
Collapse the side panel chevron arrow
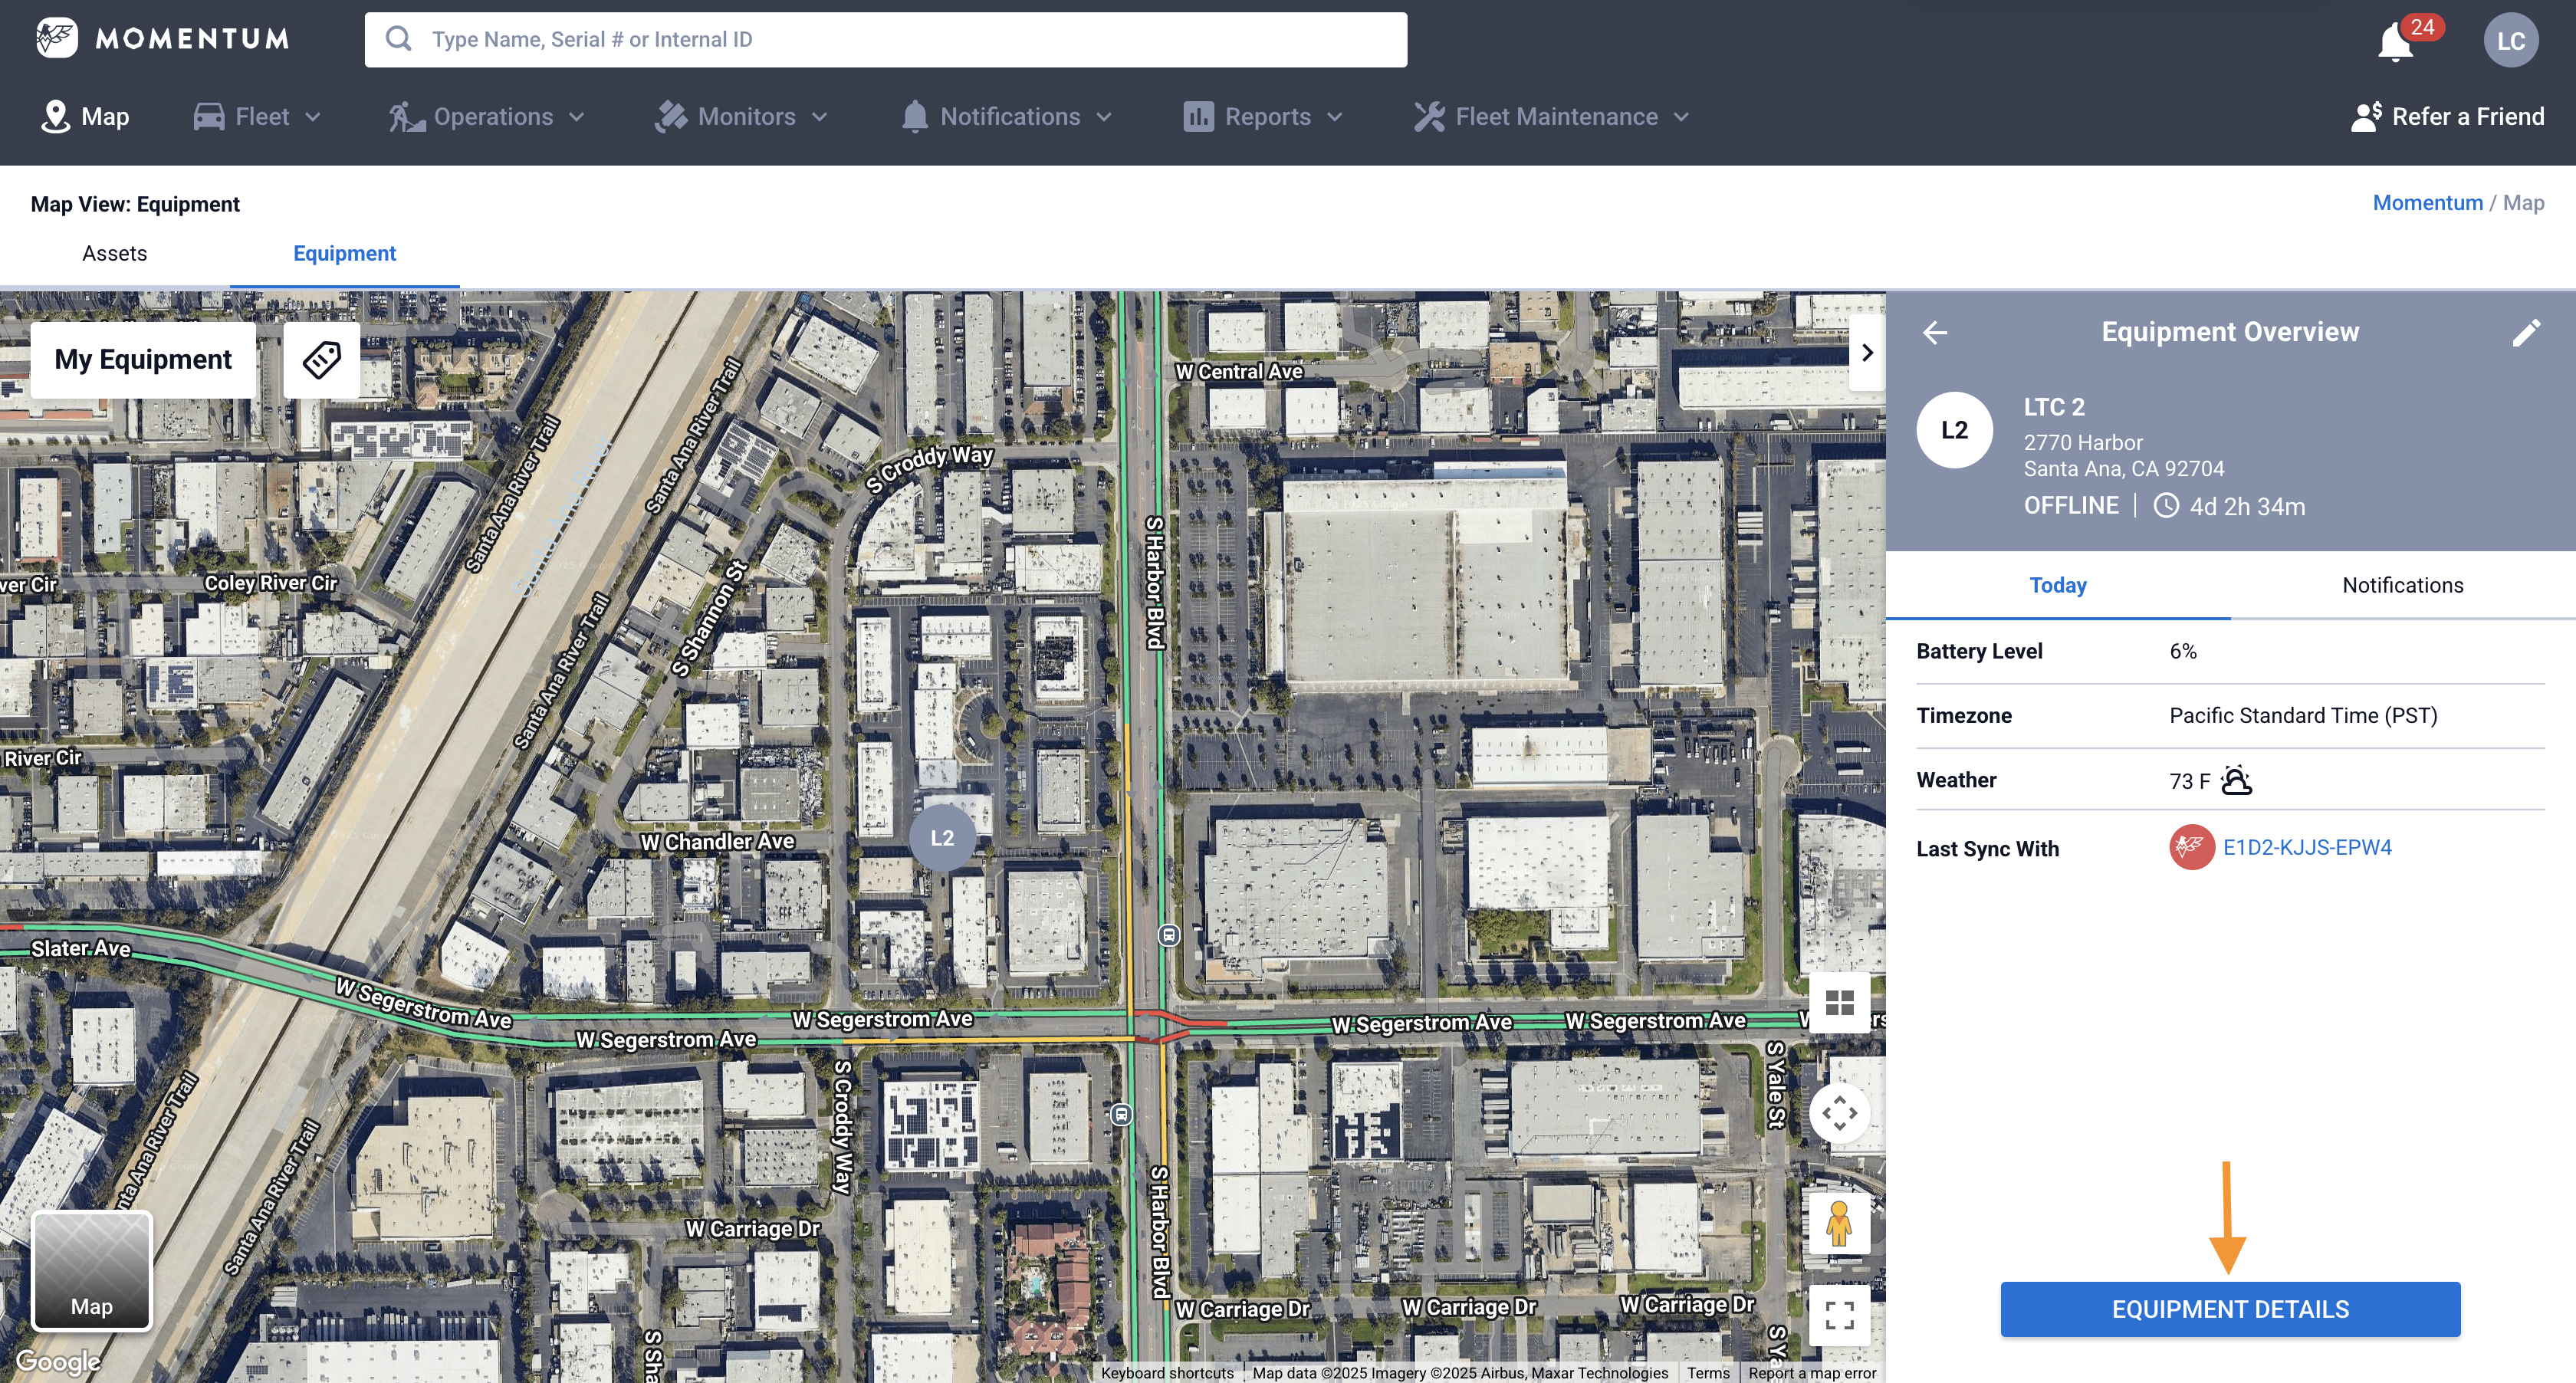pos(1866,353)
